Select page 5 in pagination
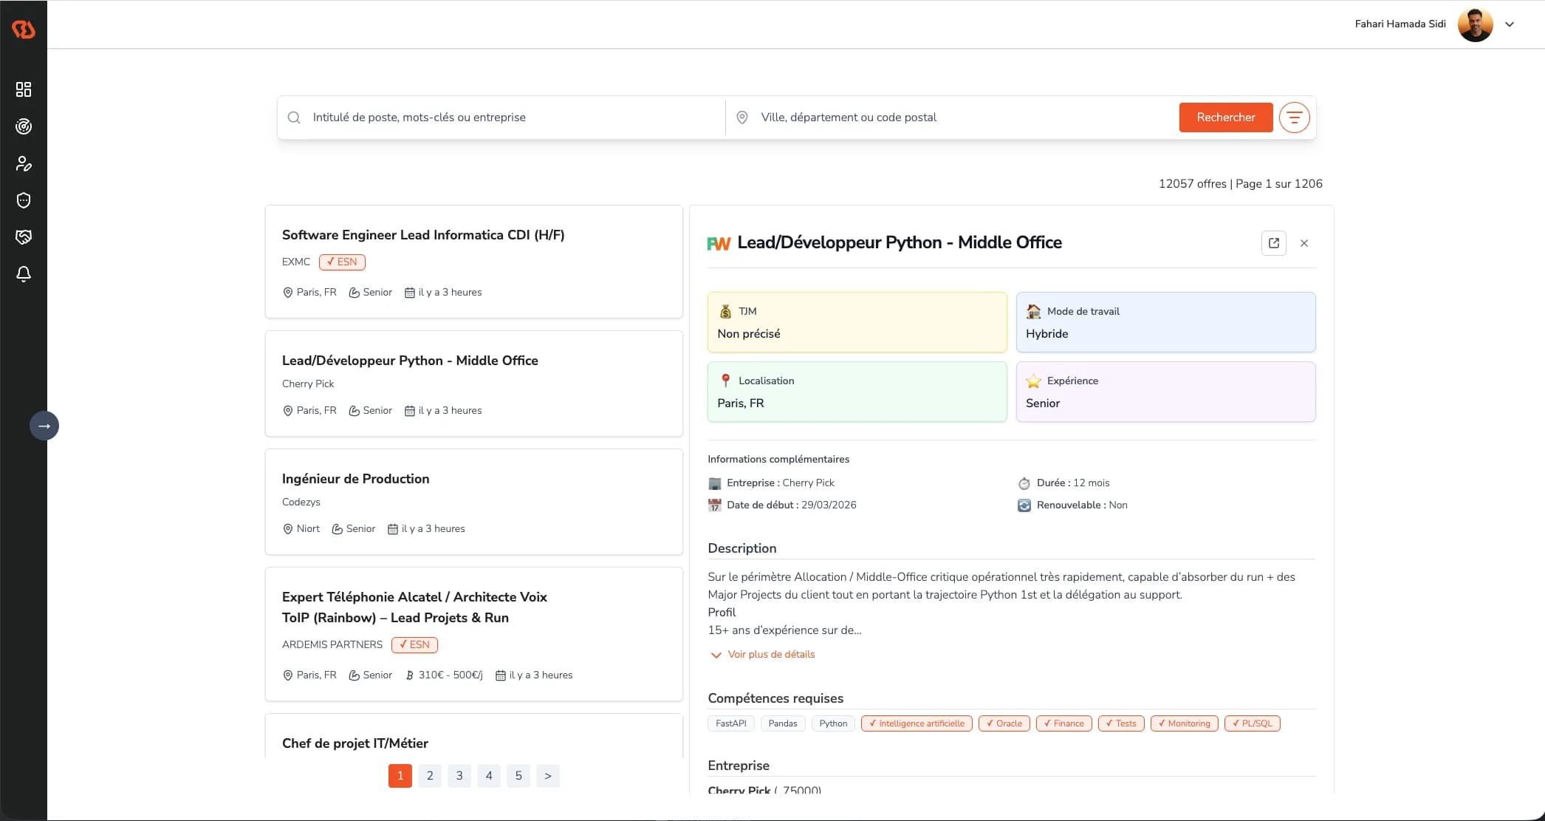The width and height of the screenshot is (1545, 821). click(x=518, y=776)
